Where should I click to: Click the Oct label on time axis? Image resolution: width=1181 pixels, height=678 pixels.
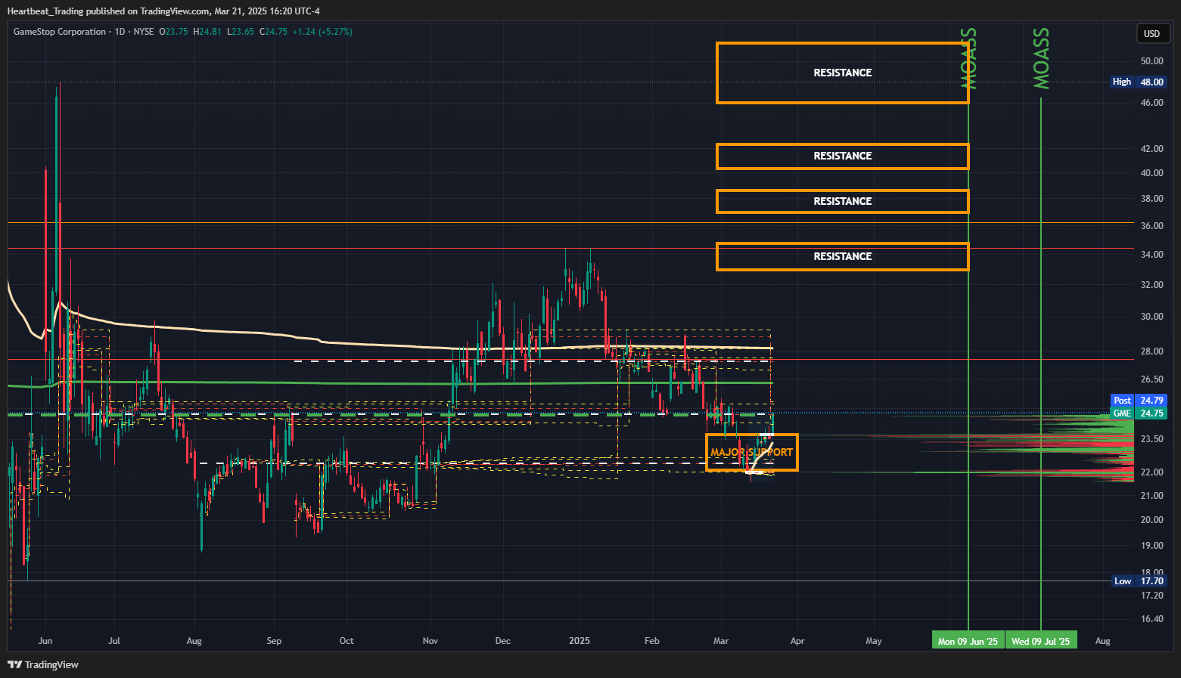(347, 641)
